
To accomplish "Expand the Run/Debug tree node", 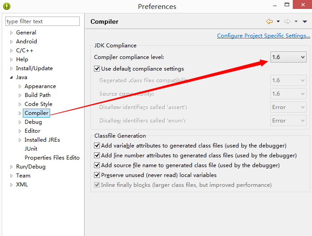I will tap(11, 167).
